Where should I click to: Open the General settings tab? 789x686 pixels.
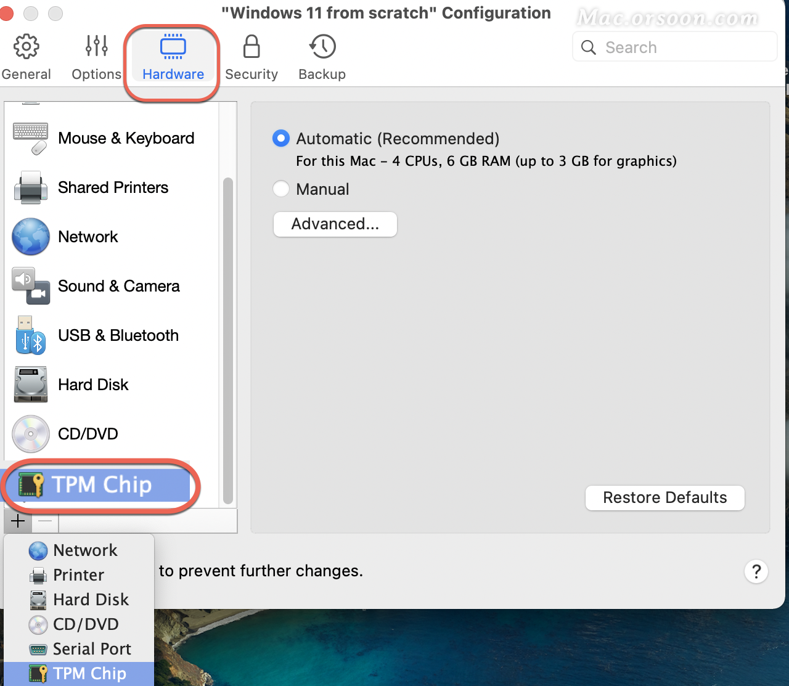tap(26, 58)
